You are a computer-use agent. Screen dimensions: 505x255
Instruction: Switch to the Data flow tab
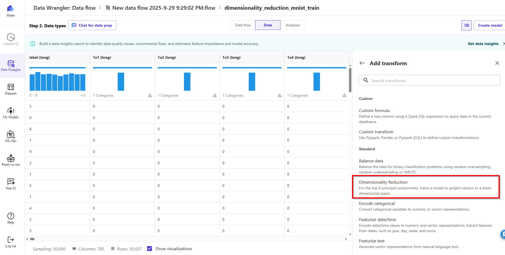pyautogui.click(x=243, y=25)
